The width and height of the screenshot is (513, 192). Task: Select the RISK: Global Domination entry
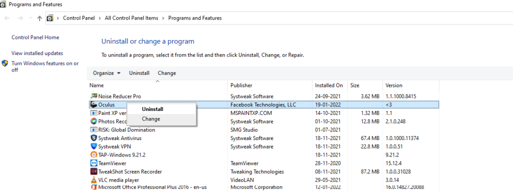click(x=127, y=129)
